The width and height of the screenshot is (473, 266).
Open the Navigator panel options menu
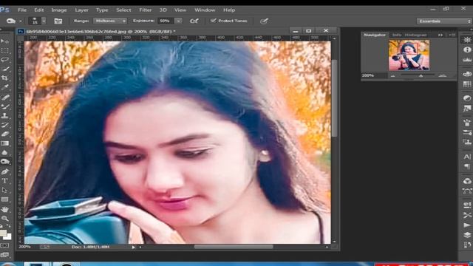pyautogui.click(x=452, y=35)
